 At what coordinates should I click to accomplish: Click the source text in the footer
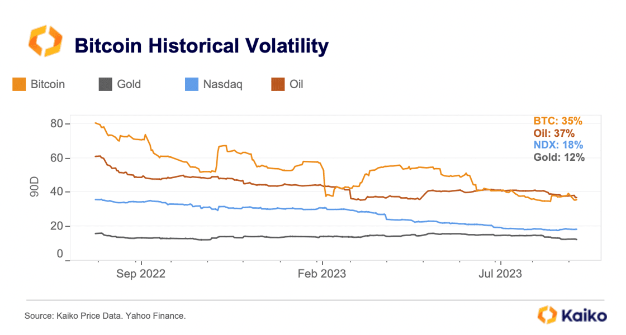tap(105, 316)
